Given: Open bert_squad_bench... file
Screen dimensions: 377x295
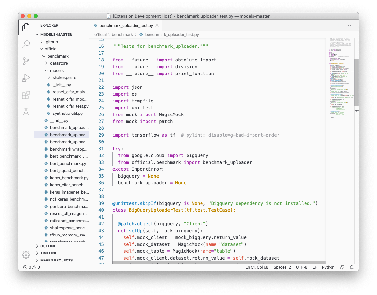Looking at the screenshot, I should click(x=61, y=171).
